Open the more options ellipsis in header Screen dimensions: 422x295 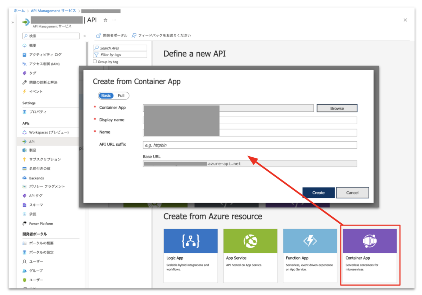(114, 20)
